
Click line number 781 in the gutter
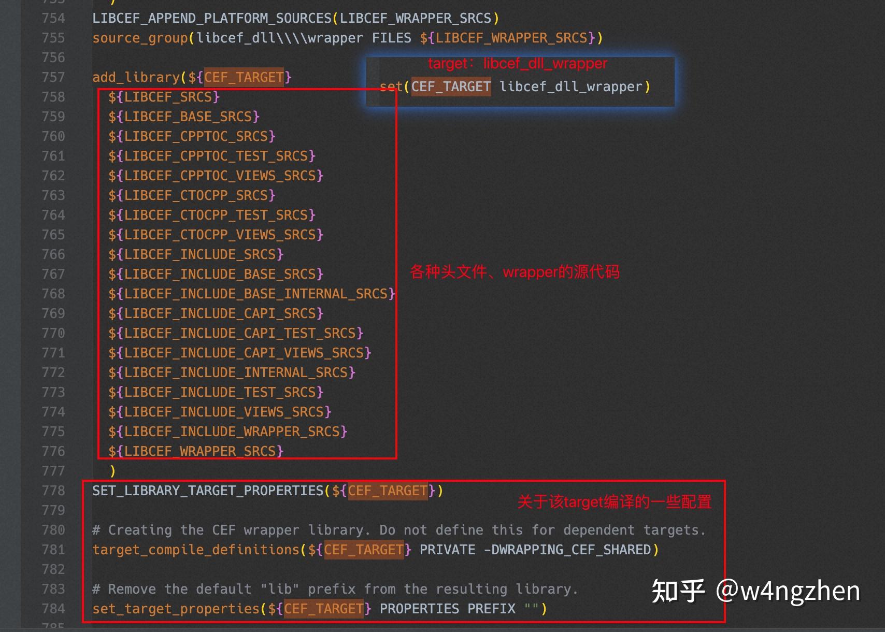pyautogui.click(x=52, y=550)
